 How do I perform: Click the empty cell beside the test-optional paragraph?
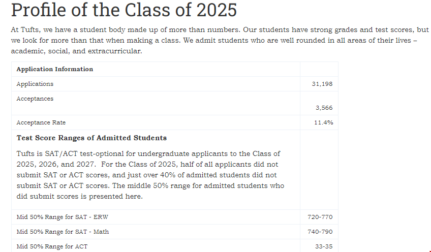pos(319,170)
